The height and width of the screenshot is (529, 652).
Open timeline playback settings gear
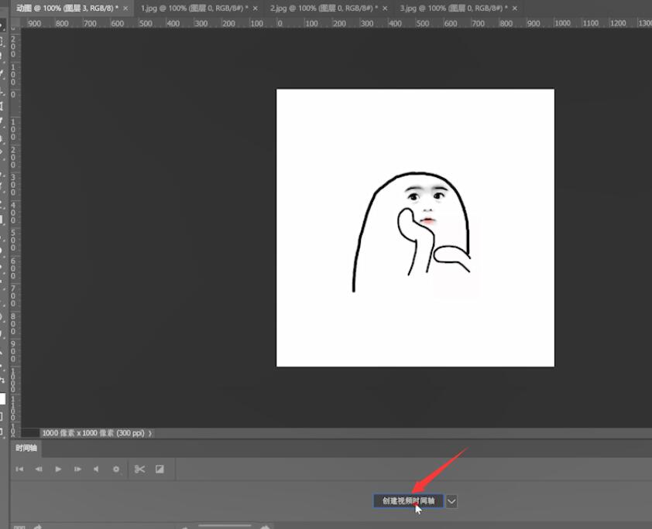click(116, 469)
